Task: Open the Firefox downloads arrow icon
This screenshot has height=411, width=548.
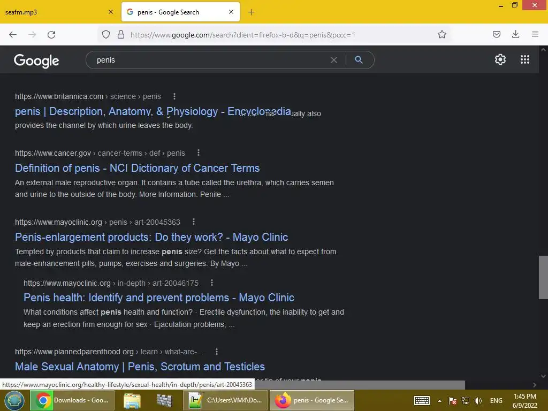Action: tap(515, 34)
